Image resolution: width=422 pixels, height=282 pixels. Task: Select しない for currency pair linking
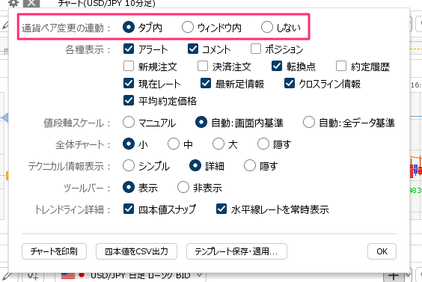tap(266, 27)
